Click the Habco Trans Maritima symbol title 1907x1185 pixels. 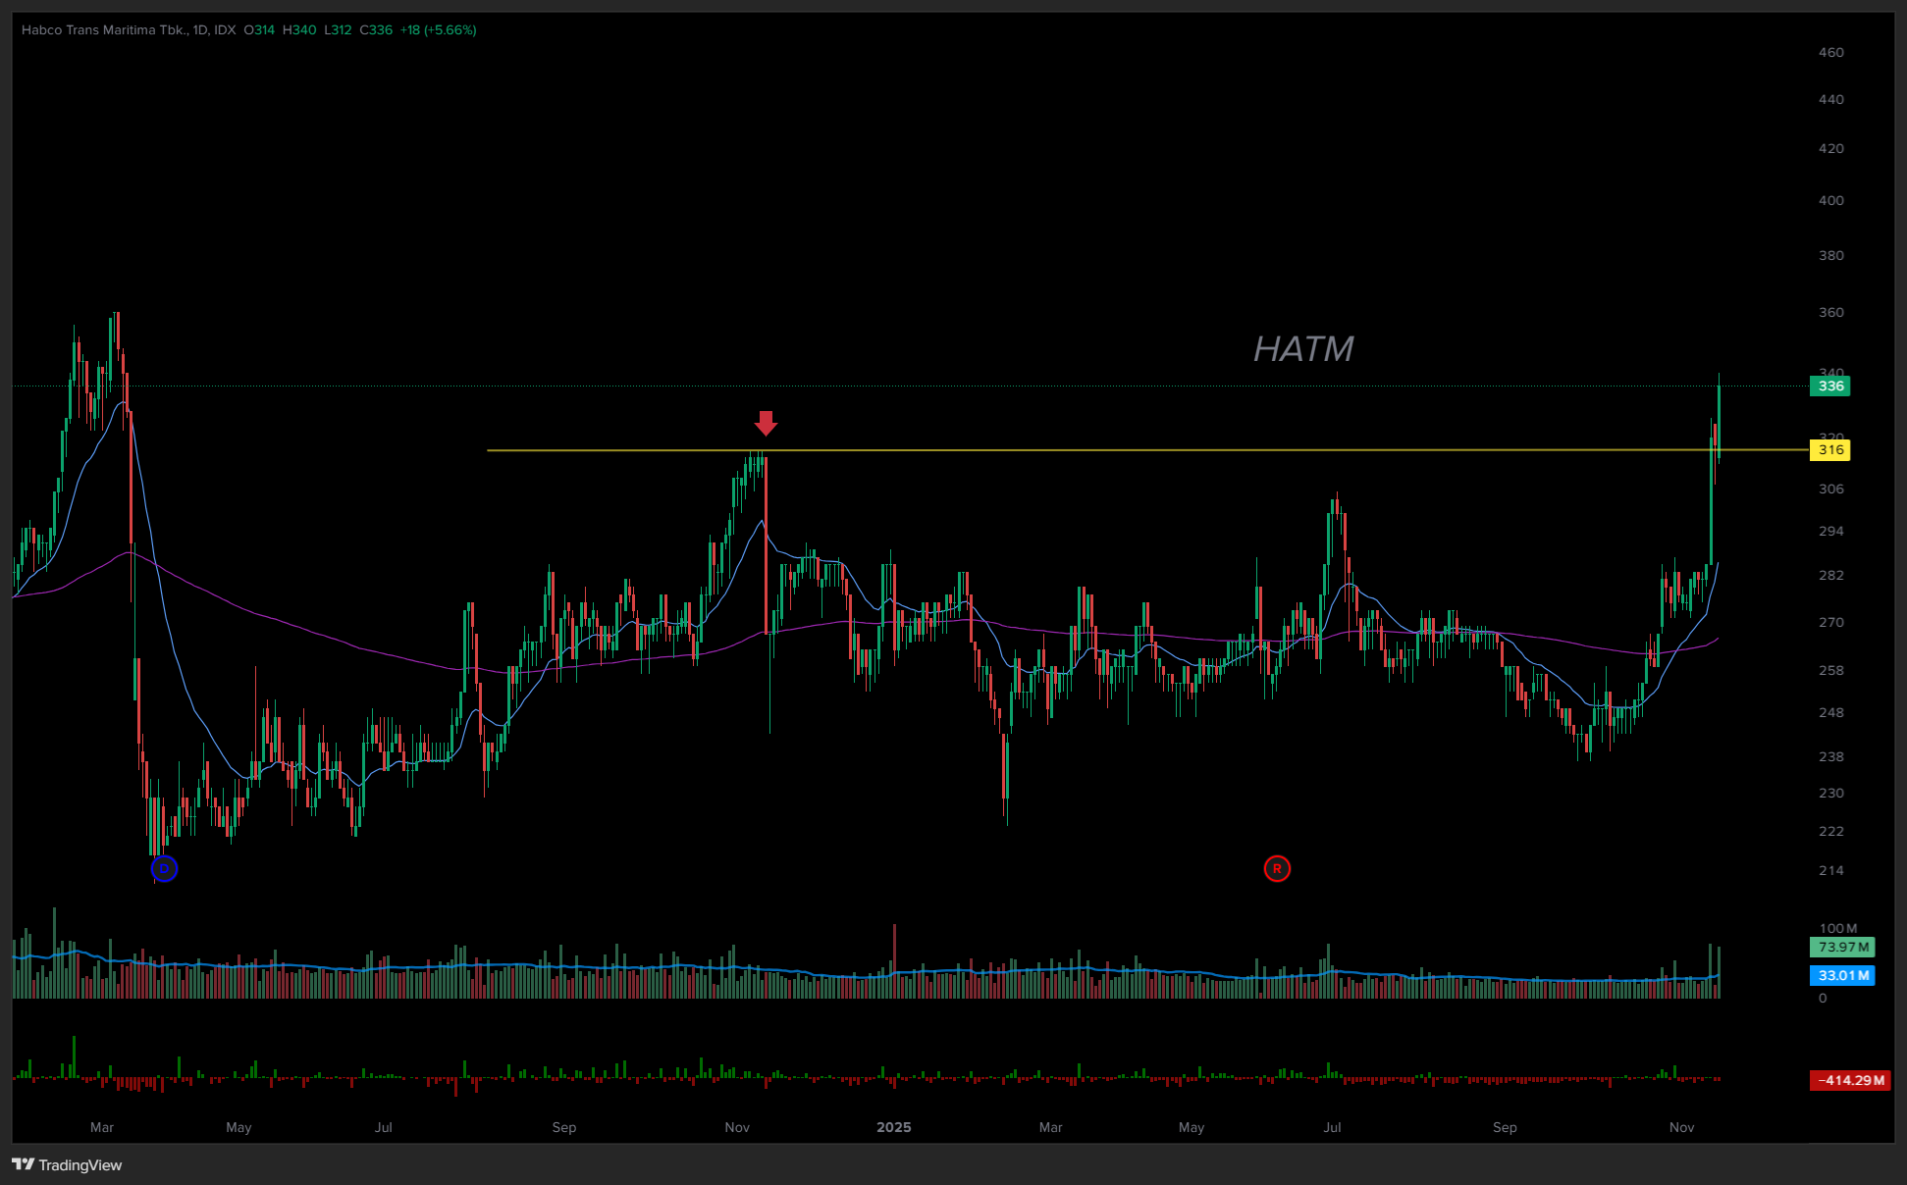(104, 29)
